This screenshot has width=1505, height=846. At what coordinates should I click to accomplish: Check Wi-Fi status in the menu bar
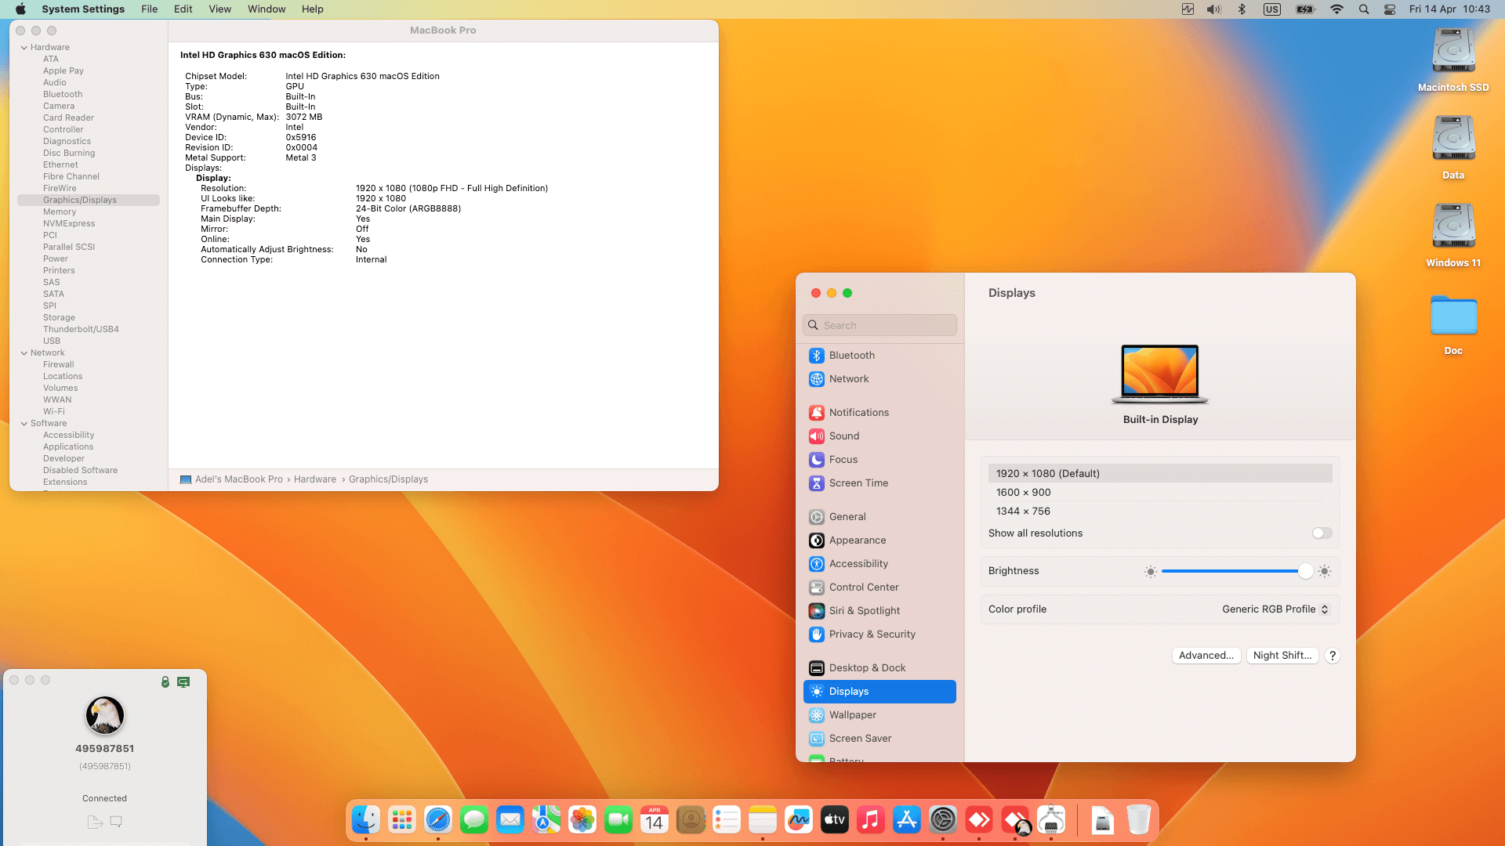1336,9
